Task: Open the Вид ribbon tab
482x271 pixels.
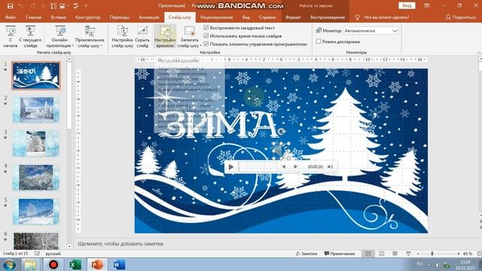Action: 246,17
